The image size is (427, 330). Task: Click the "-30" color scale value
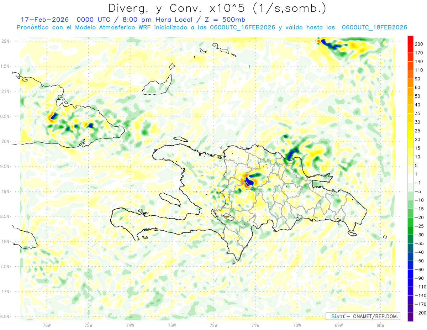419,235
